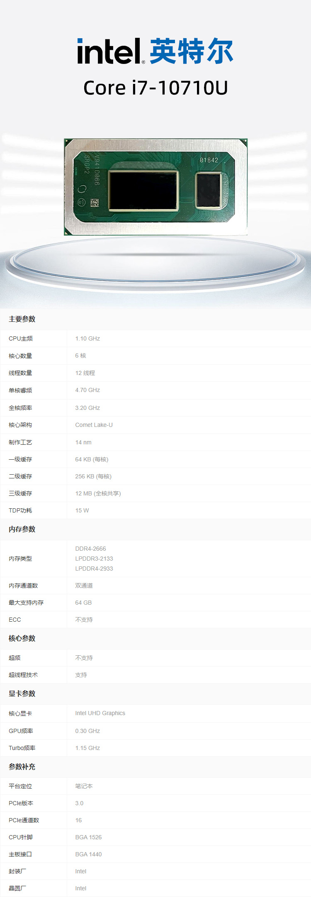Click the CPU chip photo
Viewport: 311px width, 897px height.
point(155,187)
